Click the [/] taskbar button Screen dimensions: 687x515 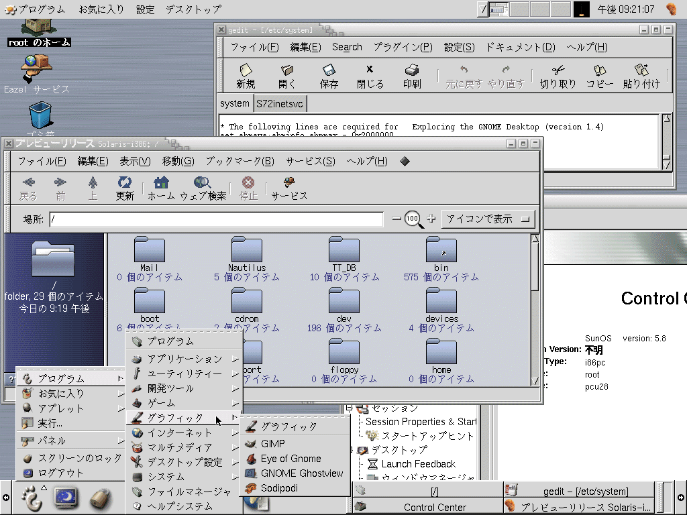428,491
